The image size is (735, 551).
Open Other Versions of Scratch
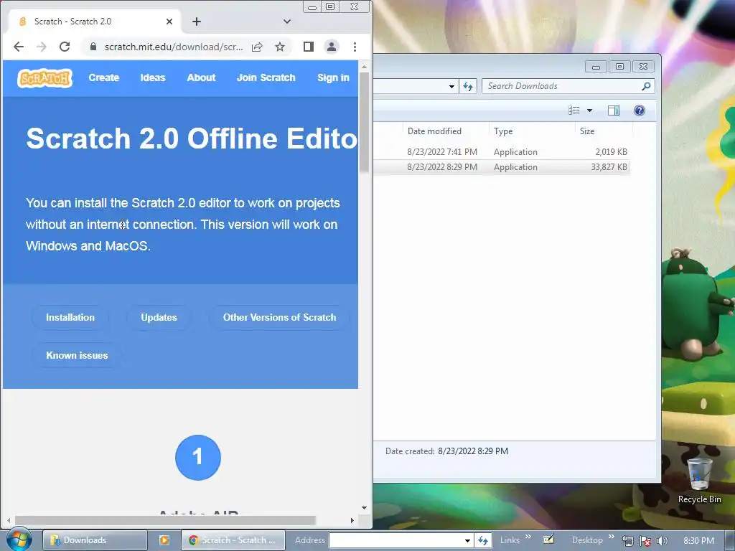(x=279, y=318)
